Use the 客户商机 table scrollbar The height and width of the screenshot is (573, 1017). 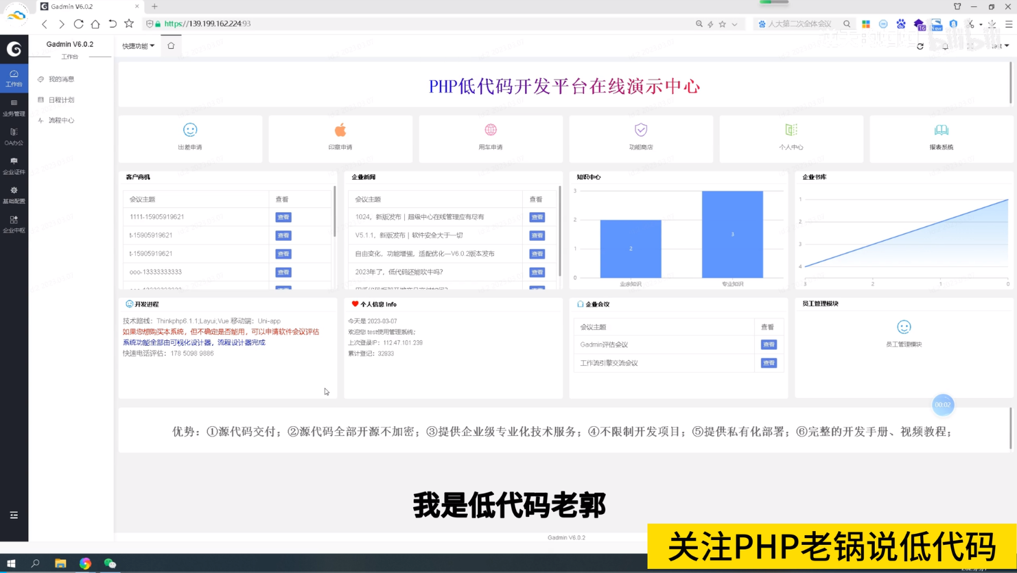click(x=334, y=211)
